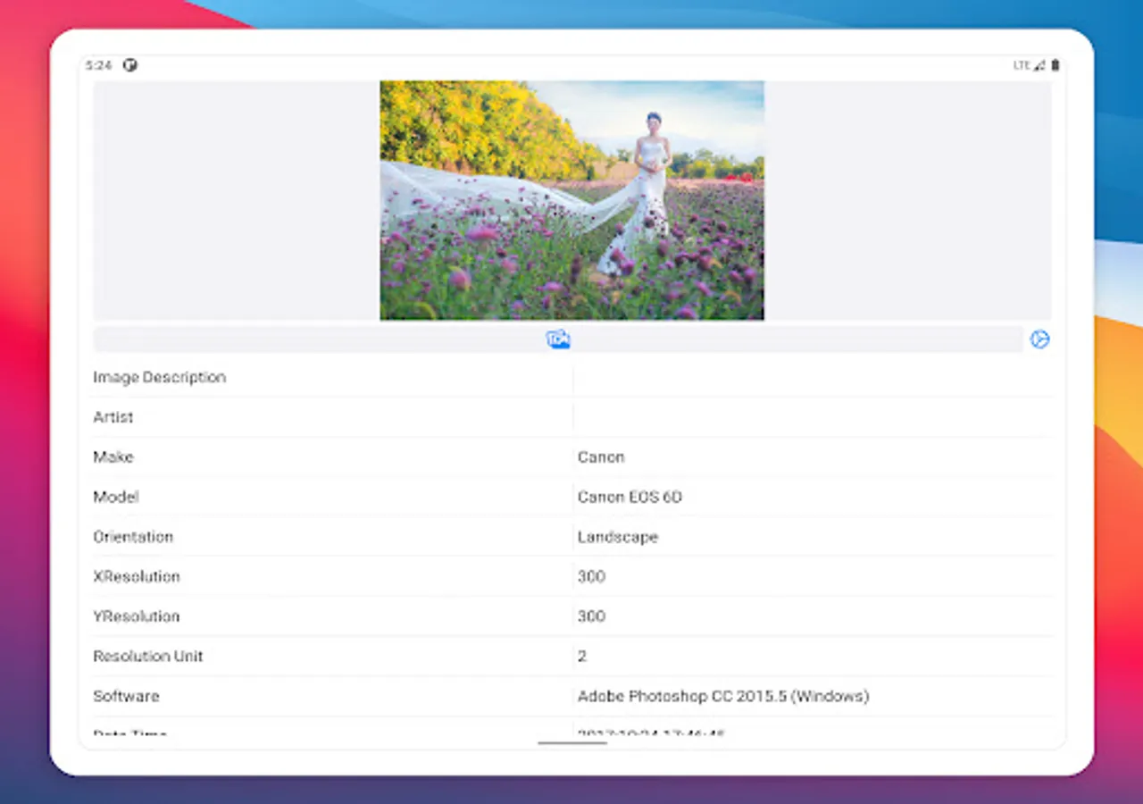Select the YResolution value 300
This screenshot has width=1143, height=804.
(x=591, y=616)
